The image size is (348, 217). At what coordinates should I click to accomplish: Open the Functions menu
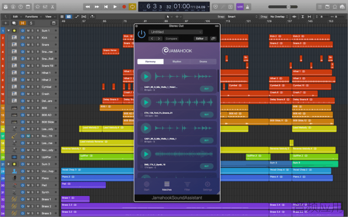point(33,17)
